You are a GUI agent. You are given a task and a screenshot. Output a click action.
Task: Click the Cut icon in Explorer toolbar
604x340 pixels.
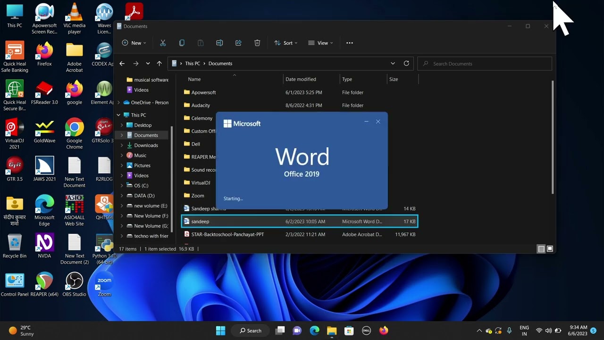click(x=163, y=43)
